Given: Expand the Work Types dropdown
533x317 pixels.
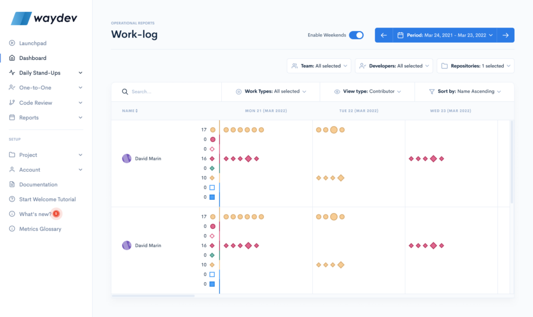Looking at the screenshot, I should pos(271,91).
